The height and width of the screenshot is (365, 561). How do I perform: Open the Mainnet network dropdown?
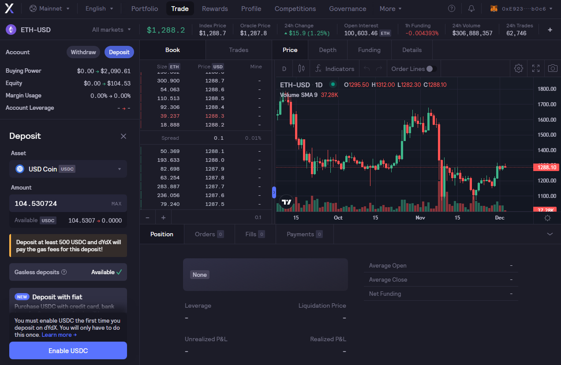pos(49,8)
